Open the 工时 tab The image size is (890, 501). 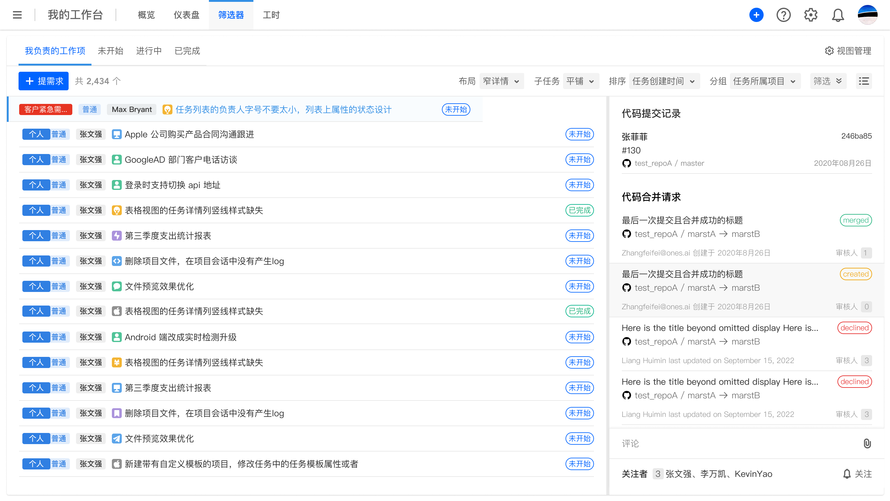tap(271, 15)
